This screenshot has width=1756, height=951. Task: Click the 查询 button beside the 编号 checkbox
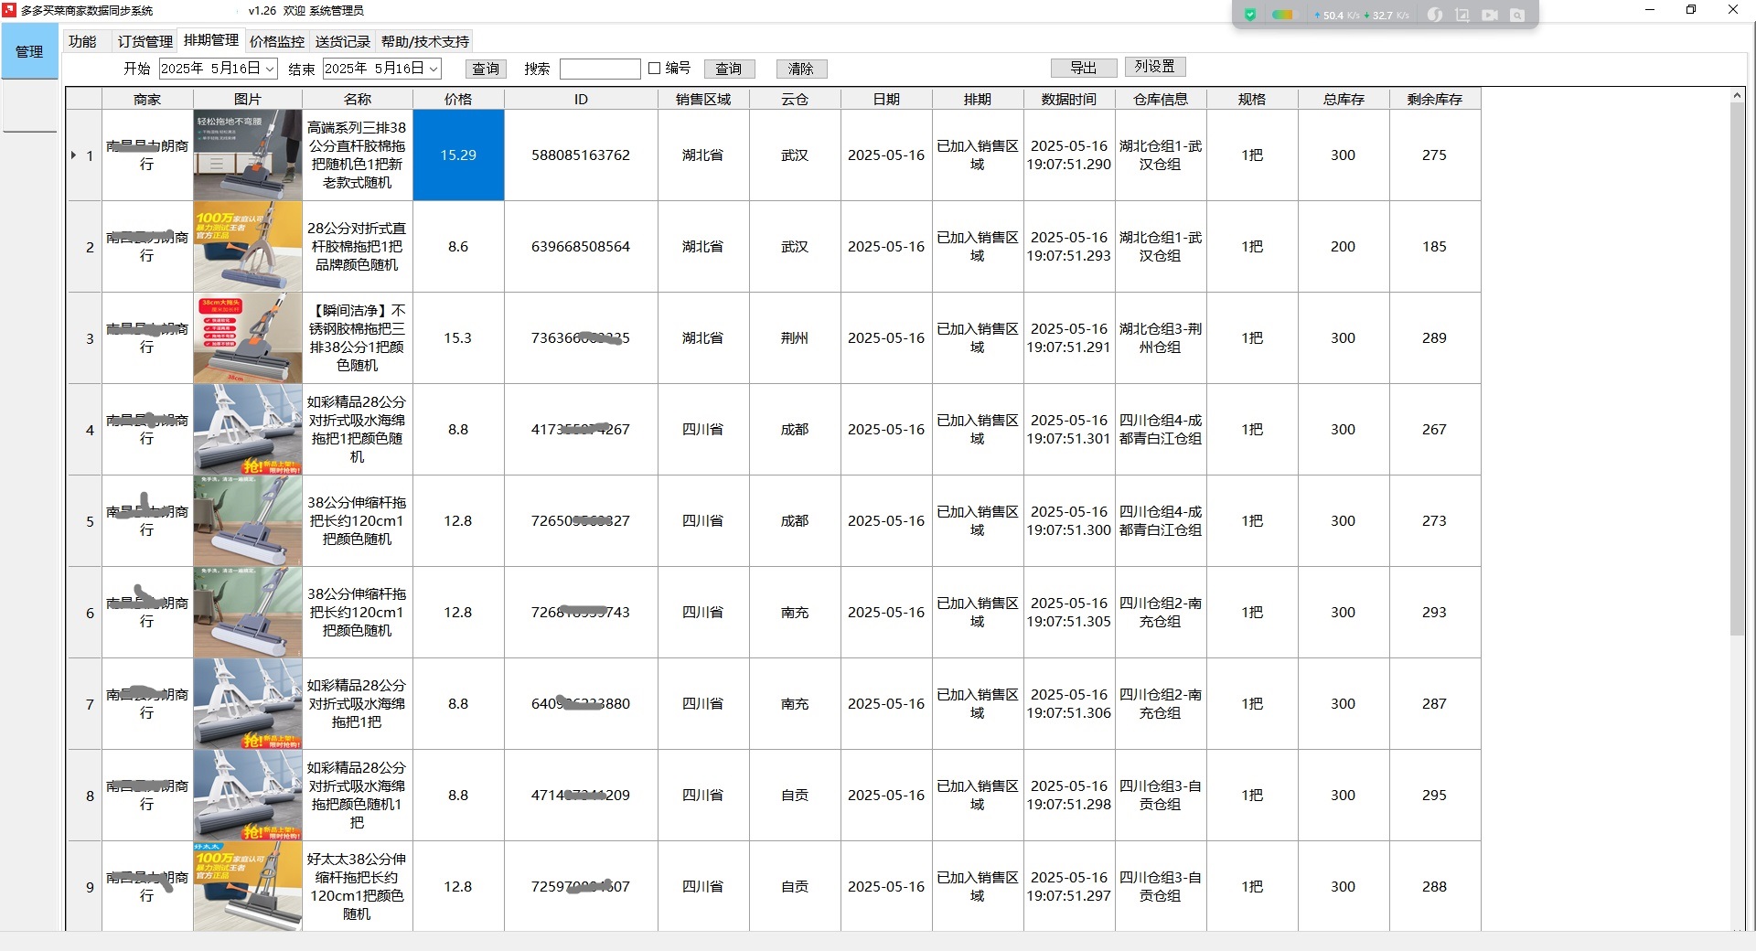click(x=729, y=69)
